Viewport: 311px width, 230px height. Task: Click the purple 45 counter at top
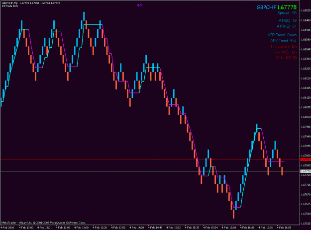(139, 5)
